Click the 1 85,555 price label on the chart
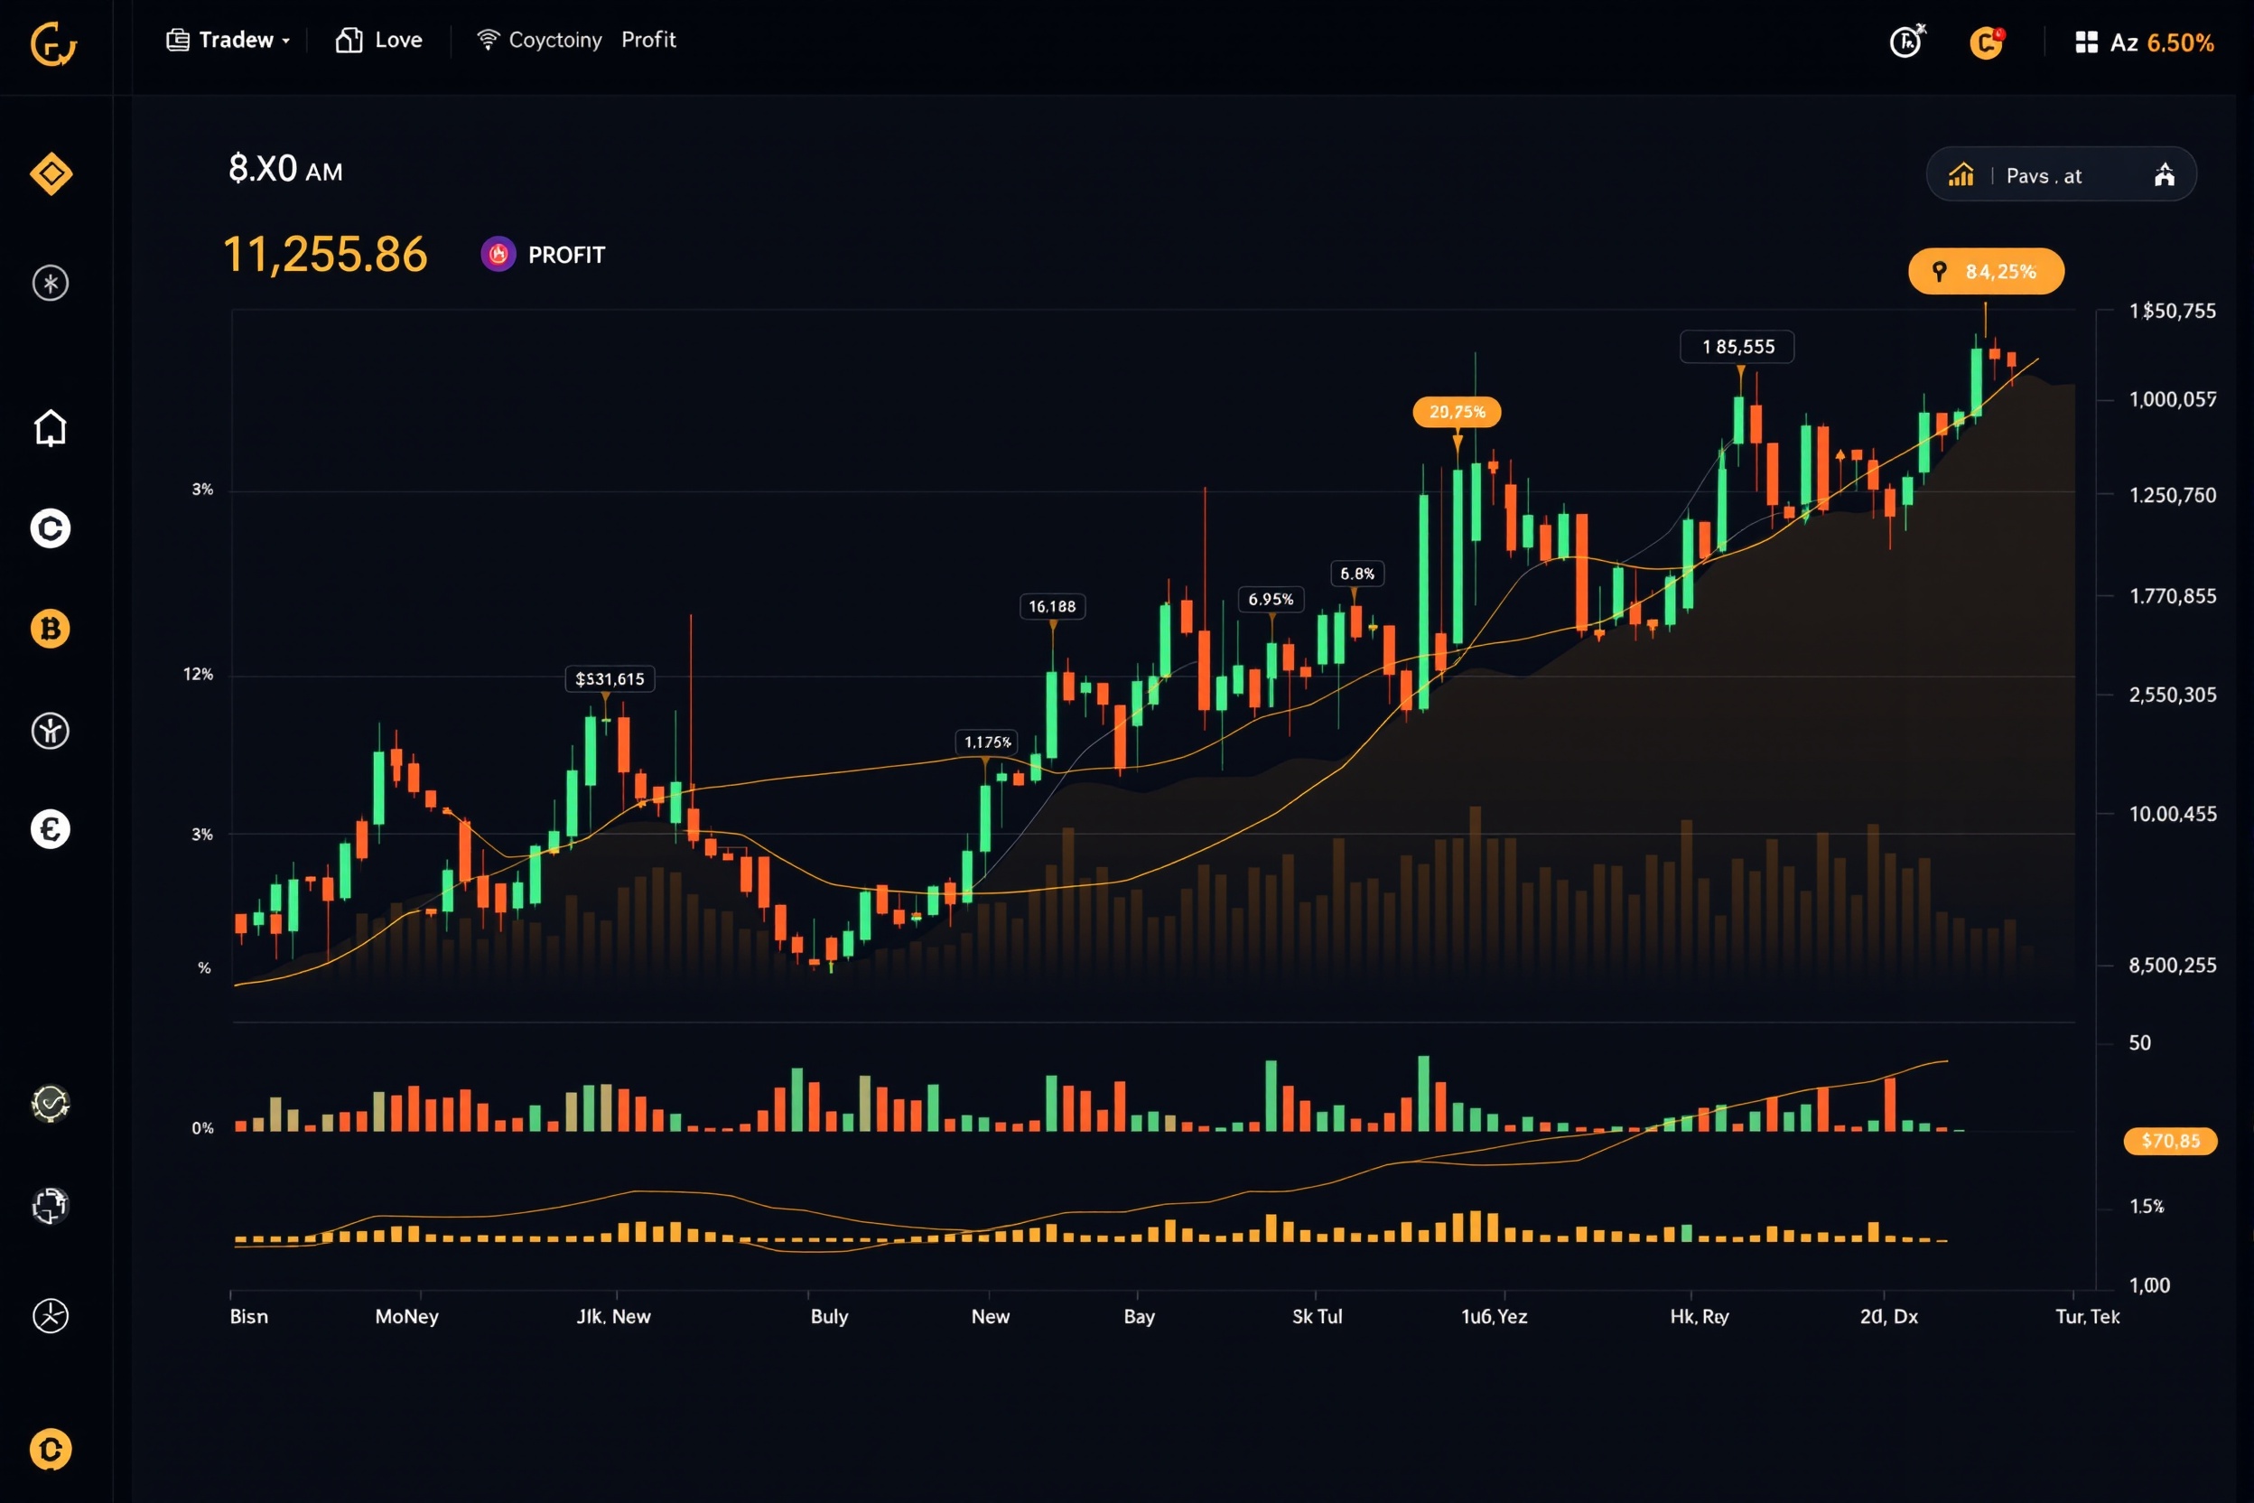This screenshot has height=1503, width=2254. [1737, 346]
